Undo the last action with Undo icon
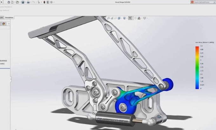216x130 pixels. 33,2
